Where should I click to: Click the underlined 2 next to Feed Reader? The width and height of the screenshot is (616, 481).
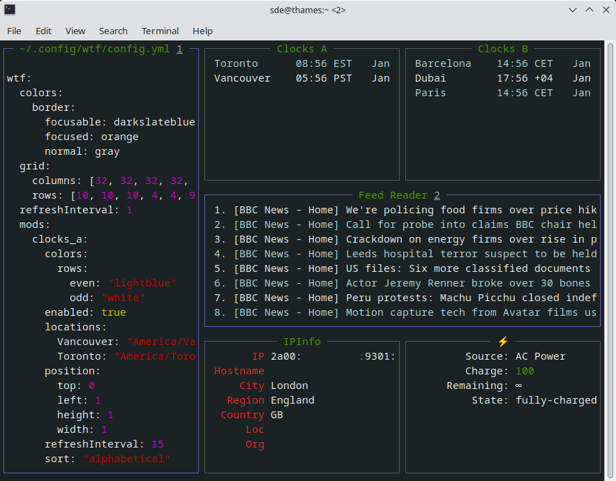(437, 195)
